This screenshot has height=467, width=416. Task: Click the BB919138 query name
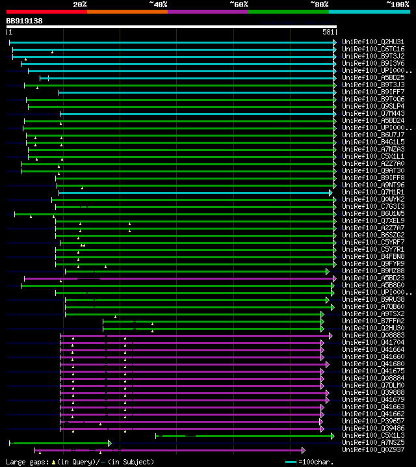pyautogui.click(x=25, y=21)
